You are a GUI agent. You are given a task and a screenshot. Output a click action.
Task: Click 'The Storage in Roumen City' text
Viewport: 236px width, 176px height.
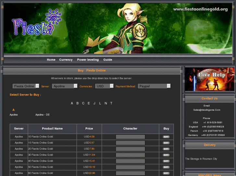(201, 159)
